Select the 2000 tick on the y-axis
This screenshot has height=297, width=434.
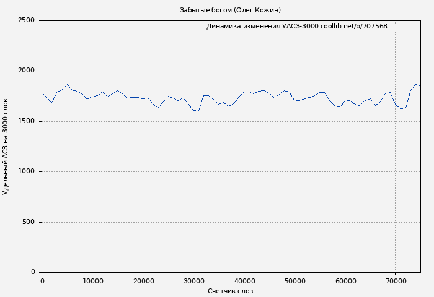[27, 71]
